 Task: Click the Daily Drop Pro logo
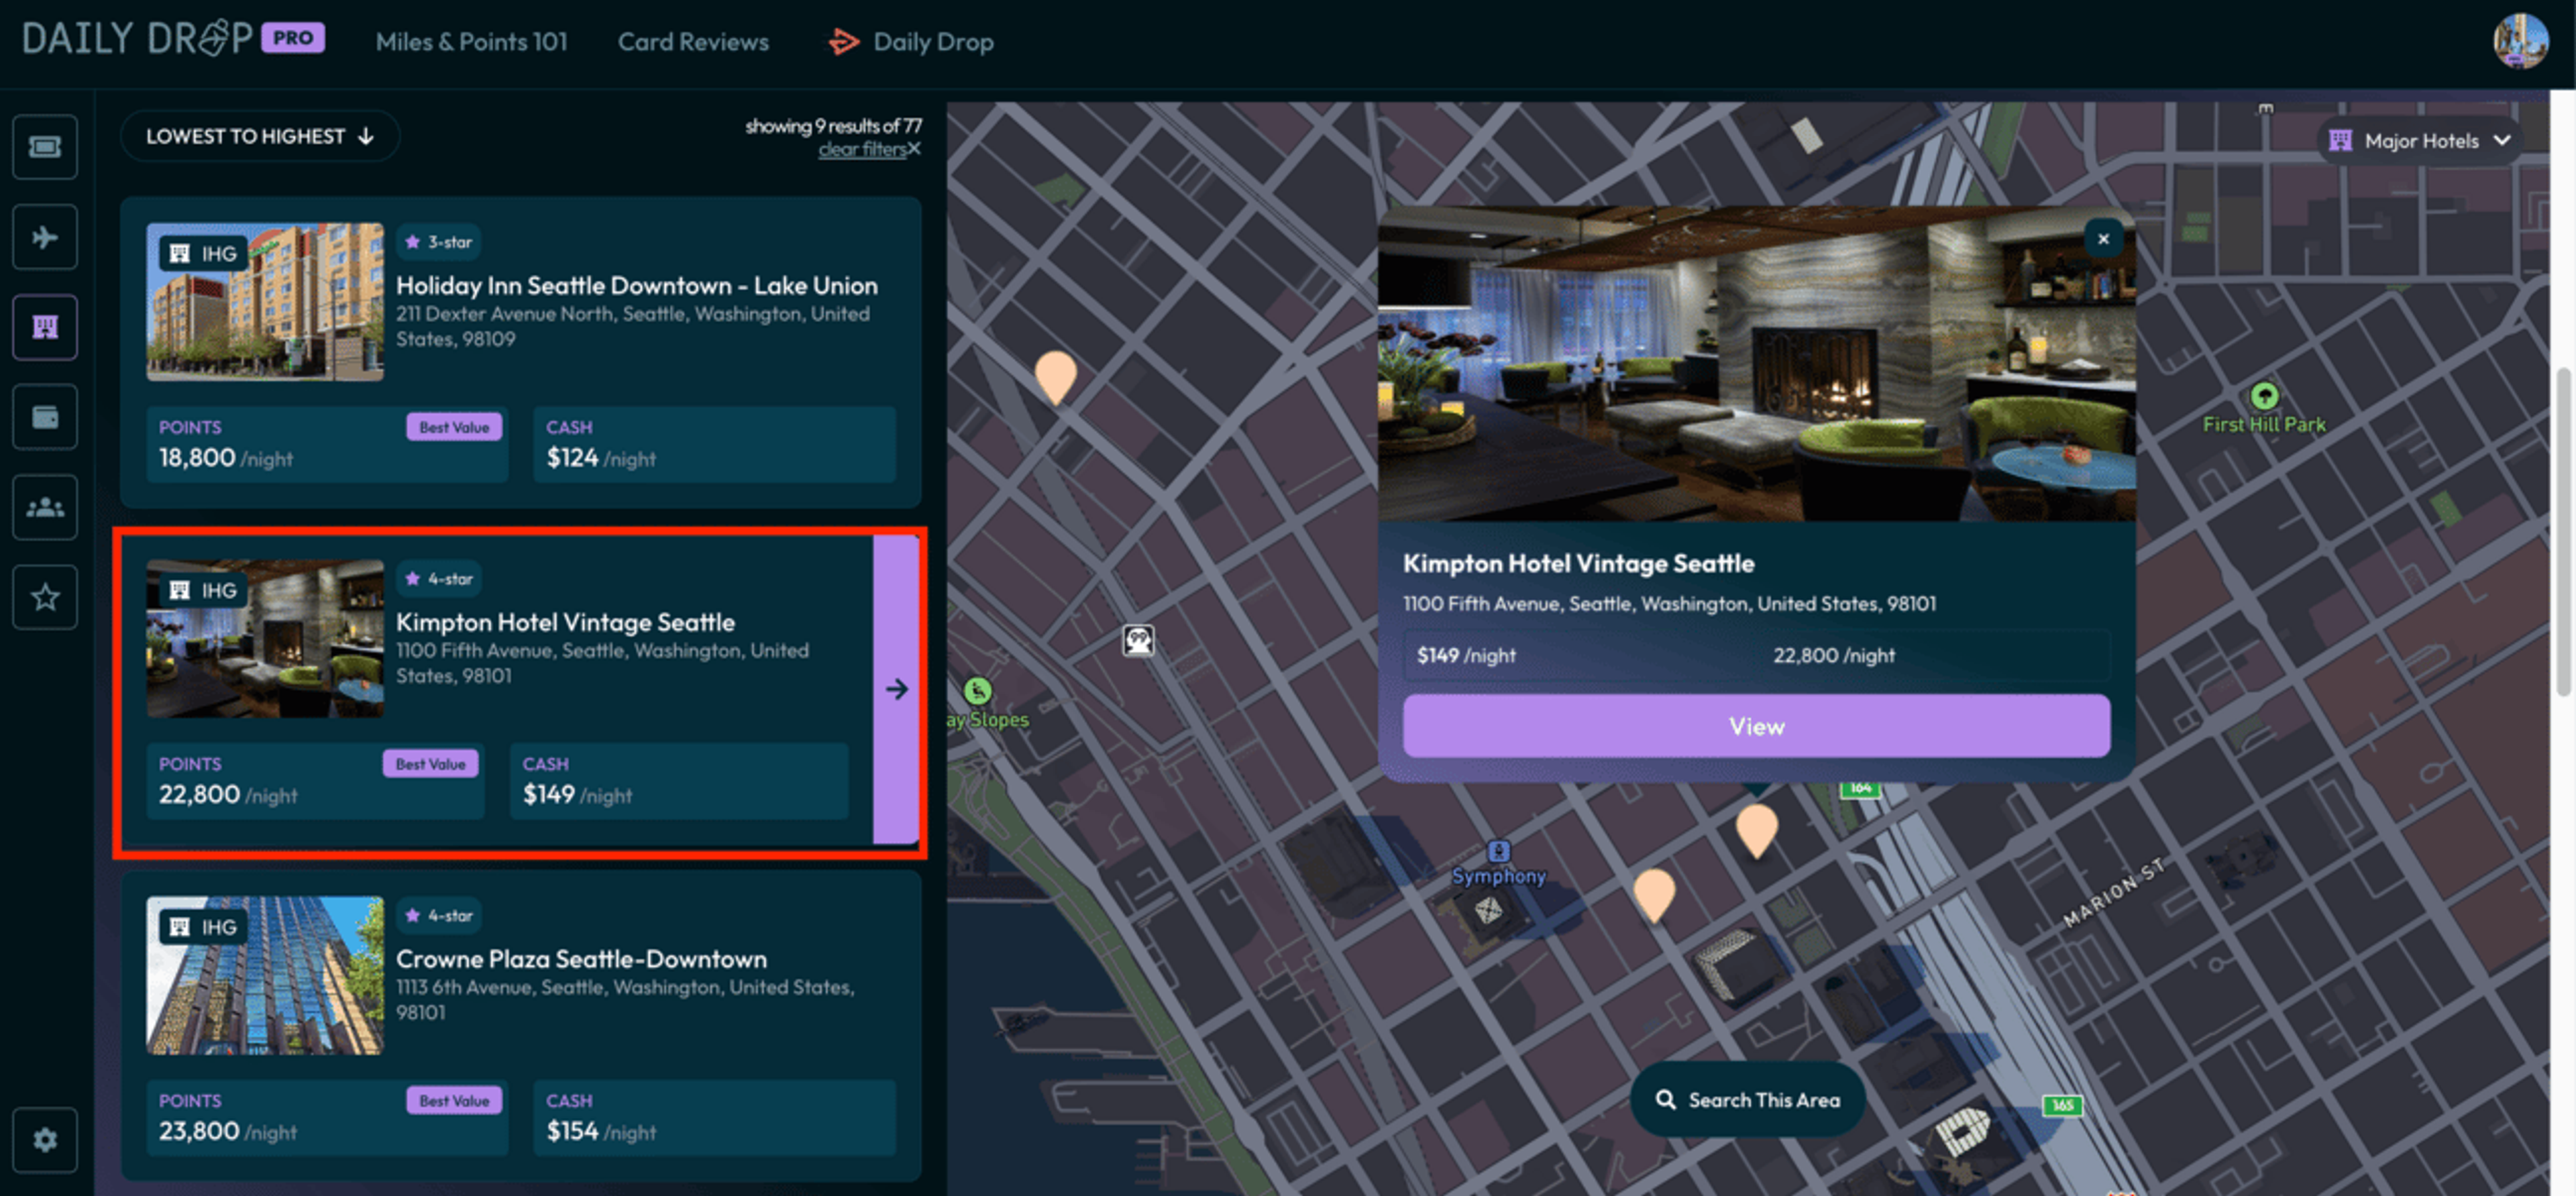point(173,39)
